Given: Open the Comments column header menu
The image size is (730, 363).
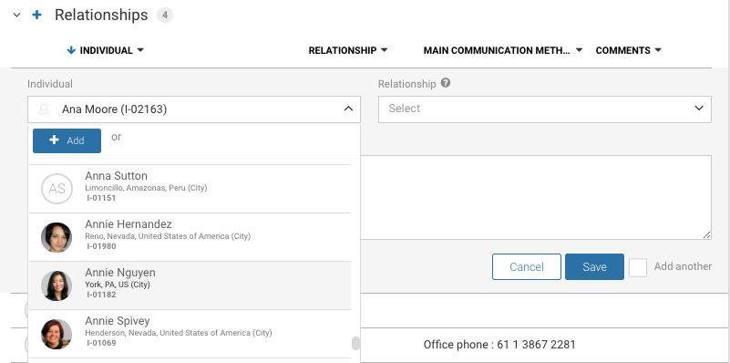Looking at the screenshot, I should click(x=658, y=50).
